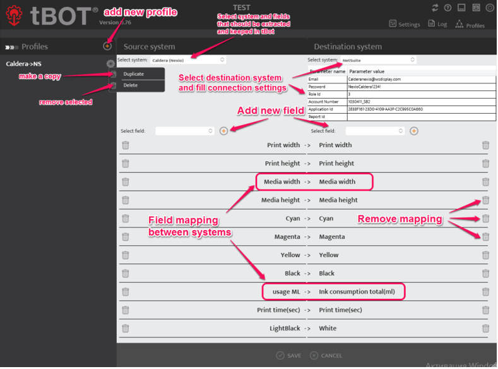
Task: Click the 'LightBlack' source field label
Action: 285,329
